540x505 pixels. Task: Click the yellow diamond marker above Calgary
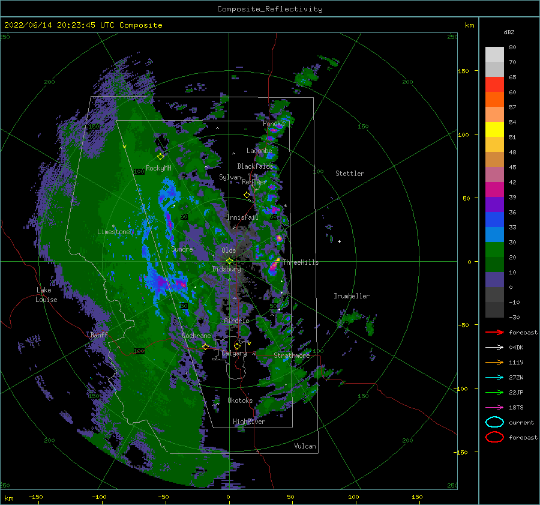click(x=237, y=346)
